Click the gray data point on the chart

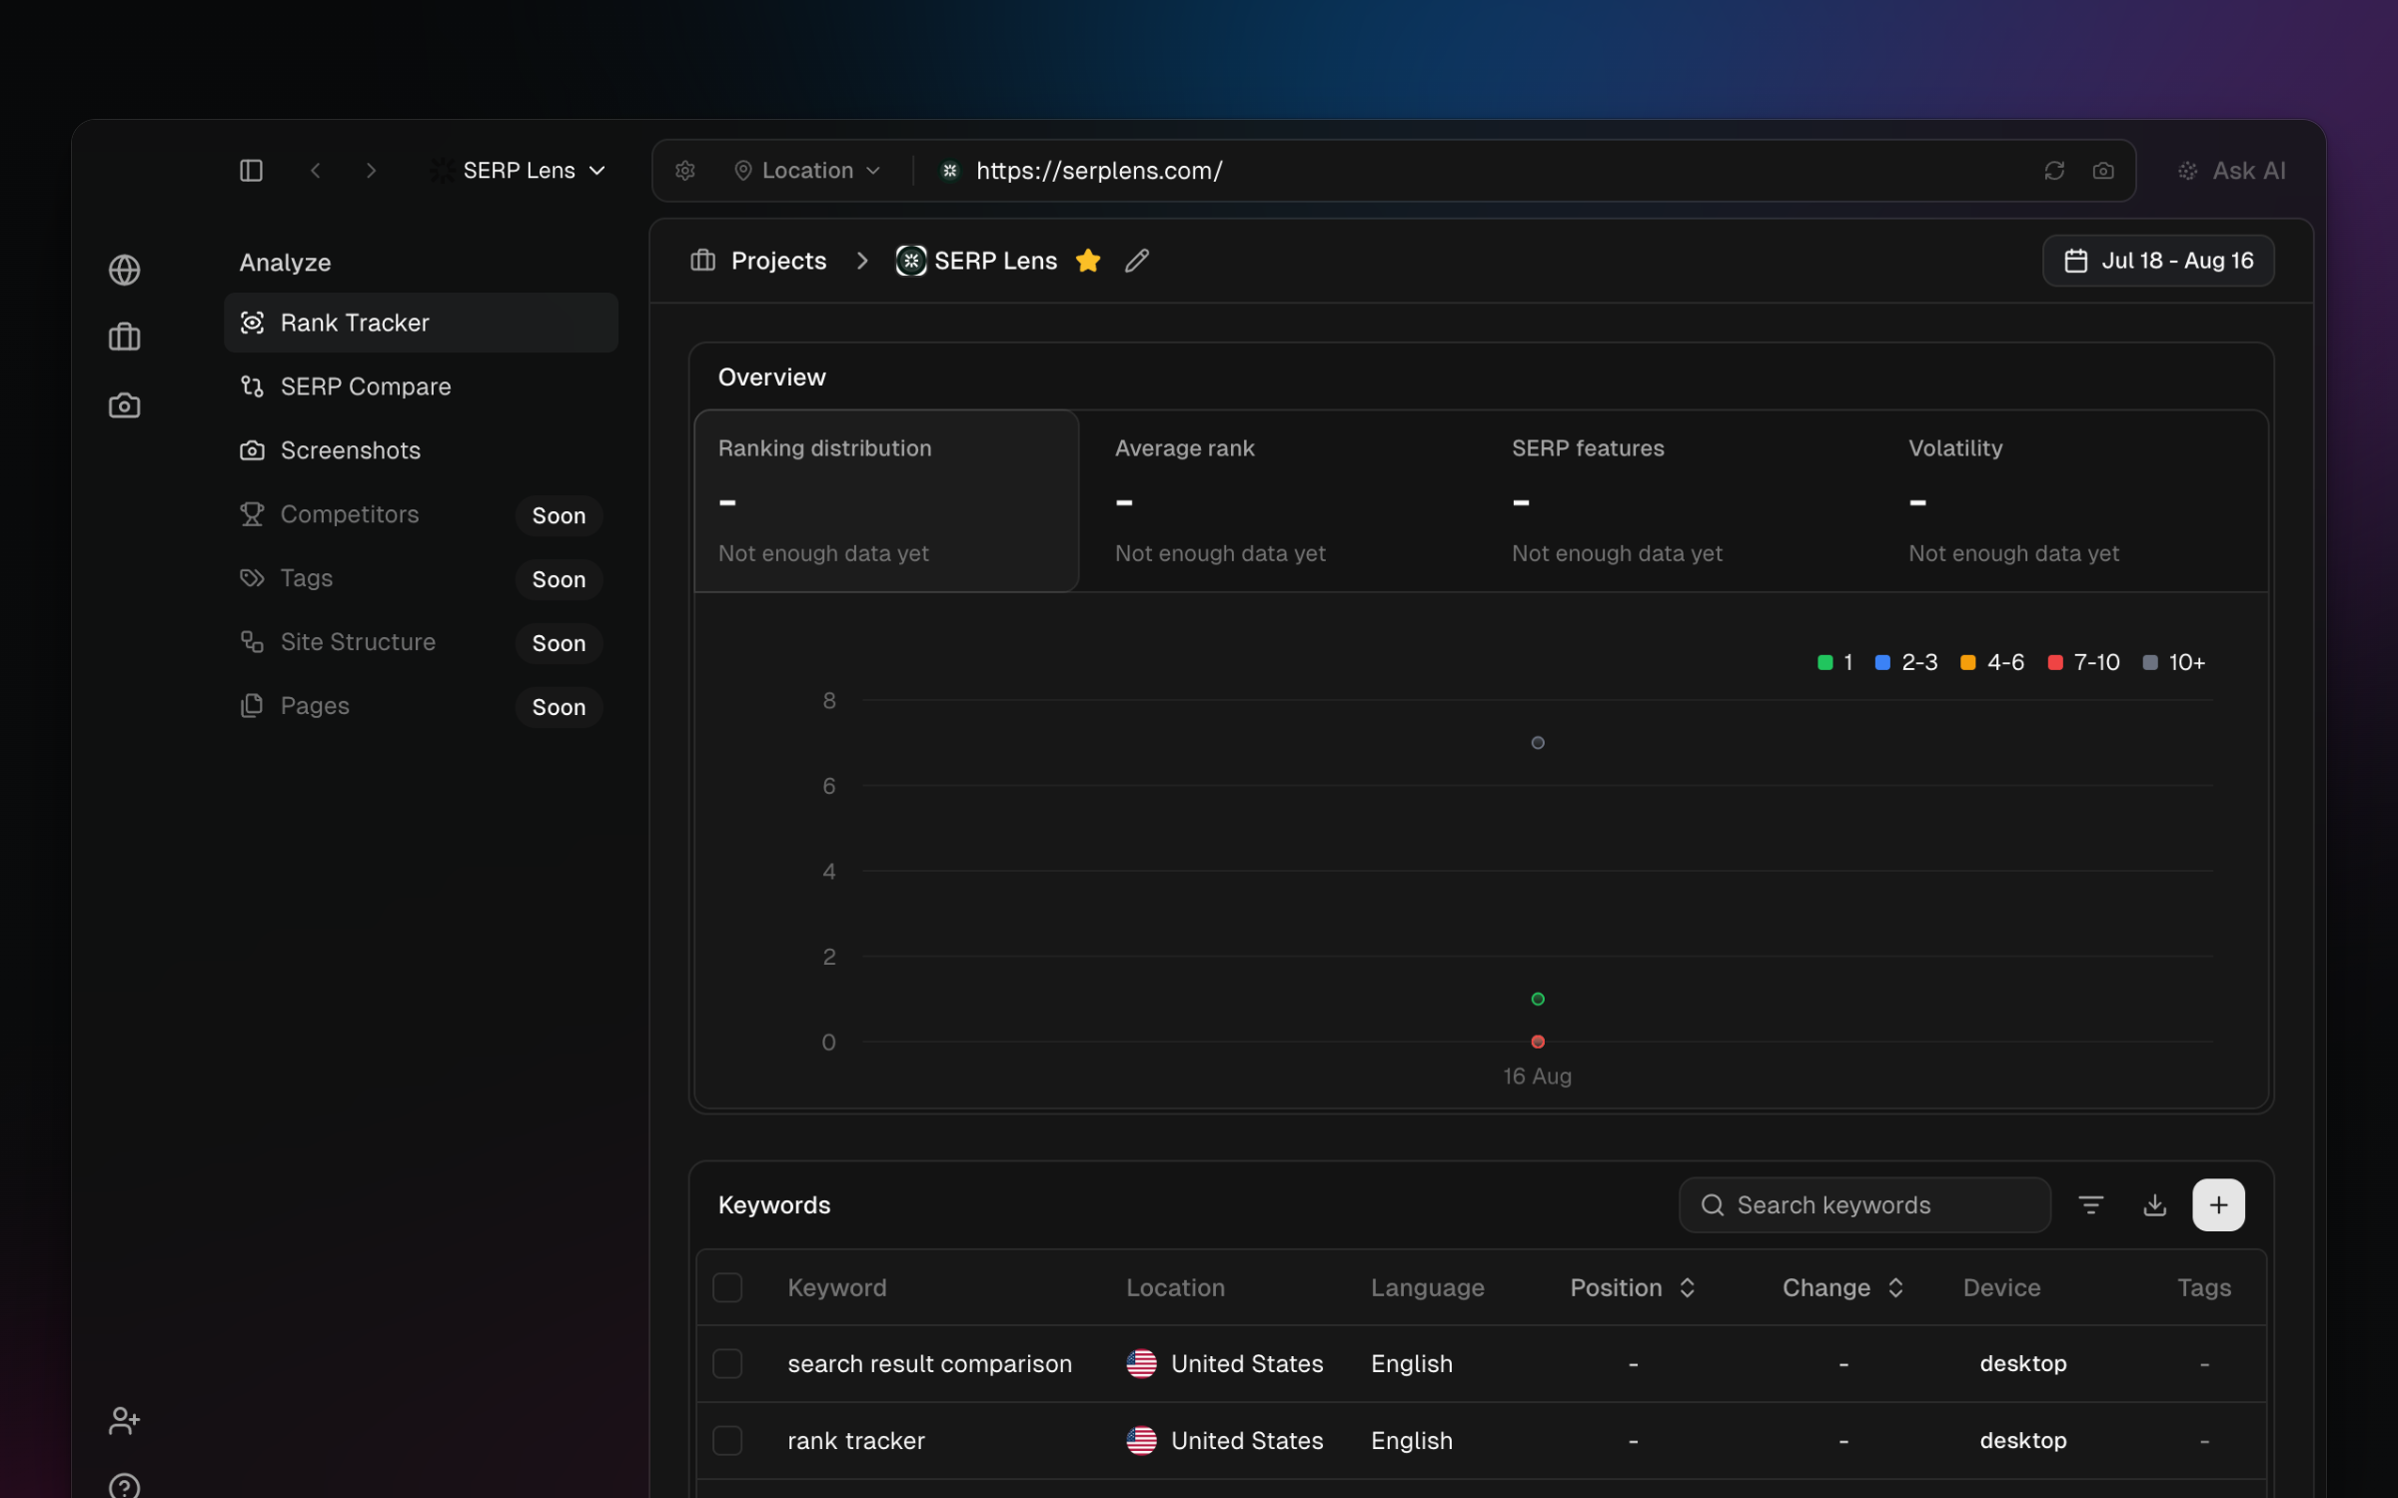click(1538, 742)
